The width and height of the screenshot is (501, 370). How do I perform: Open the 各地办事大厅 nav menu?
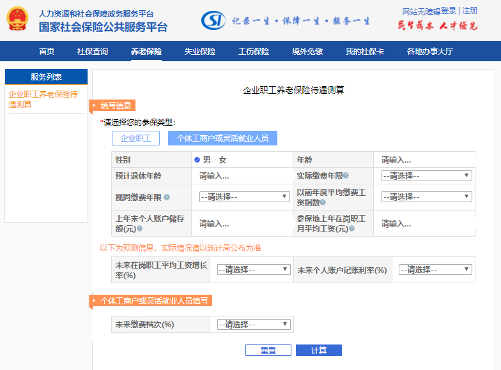[430, 51]
